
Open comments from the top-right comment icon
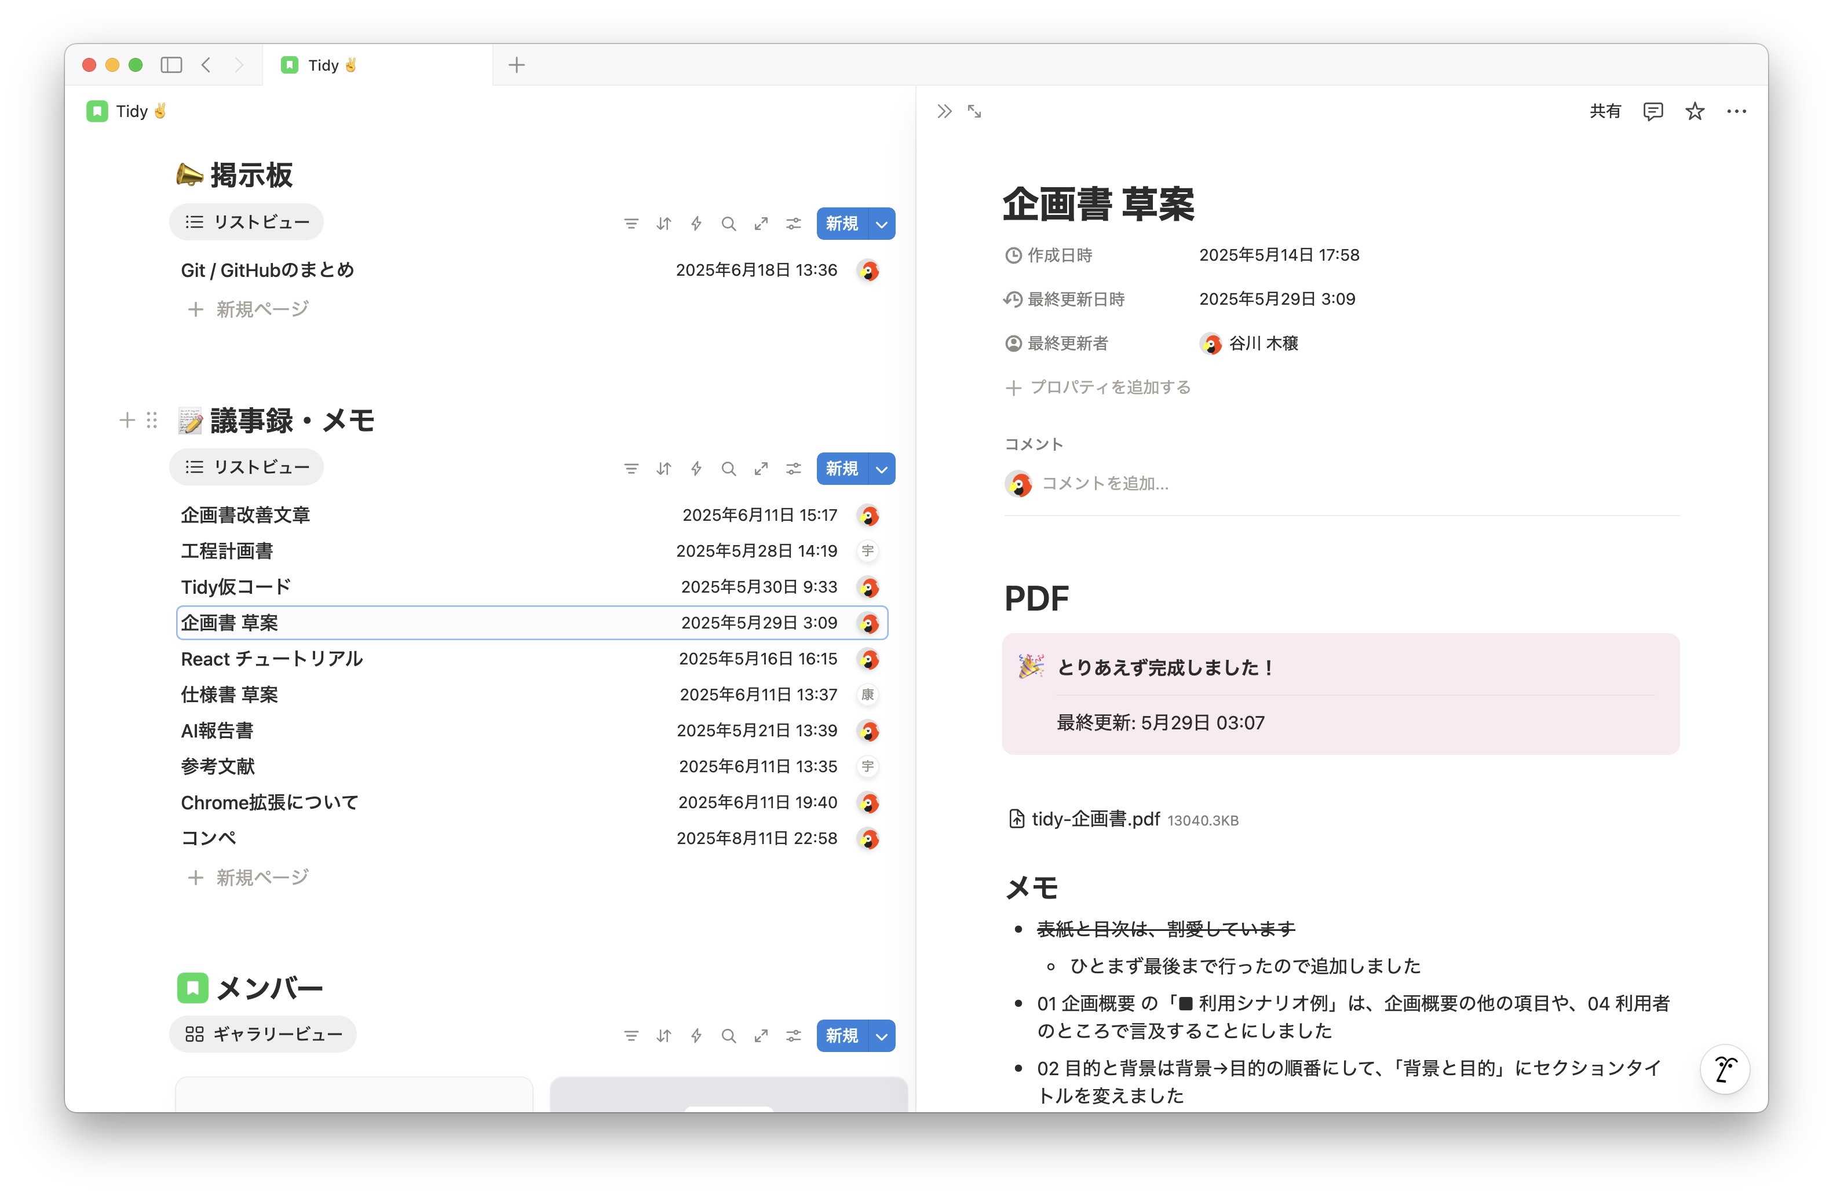coord(1652,111)
